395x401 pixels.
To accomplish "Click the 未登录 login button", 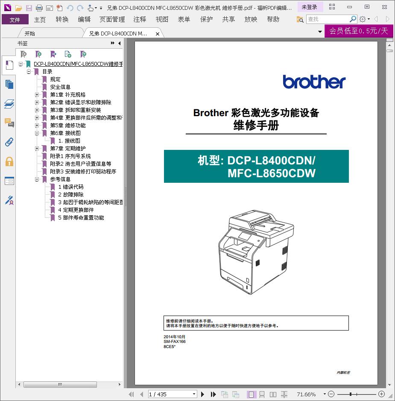I will 310,7.
